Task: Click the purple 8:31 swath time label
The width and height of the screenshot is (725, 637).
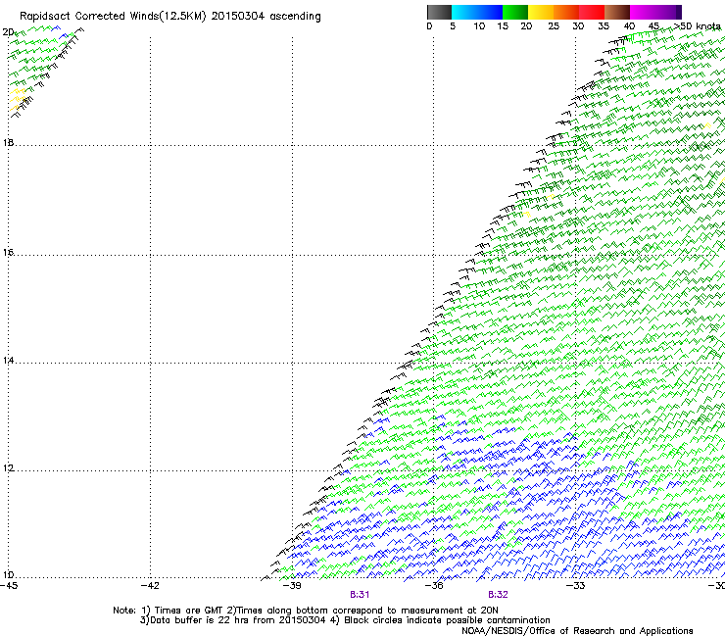Action: pos(360,595)
